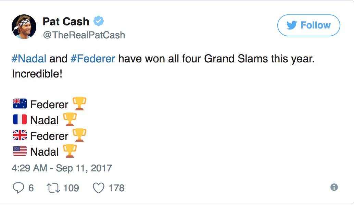This screenshot has width=354, height=205.
Task: Click the Pat Cash display name
Action: pos(66,22)
